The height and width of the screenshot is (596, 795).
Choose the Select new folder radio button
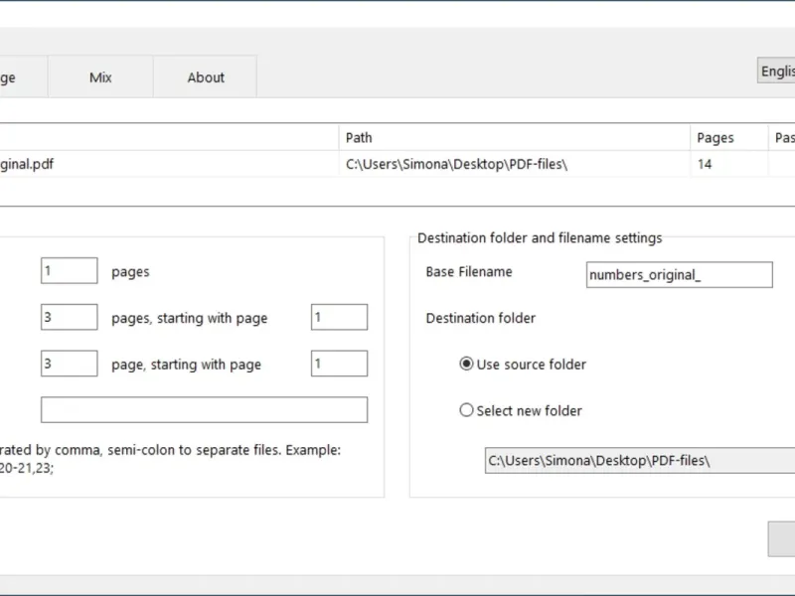point(466,410)
